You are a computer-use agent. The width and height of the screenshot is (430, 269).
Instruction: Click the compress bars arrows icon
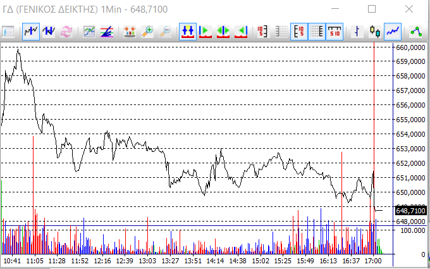pyautogui.click(x=130, y=32)
